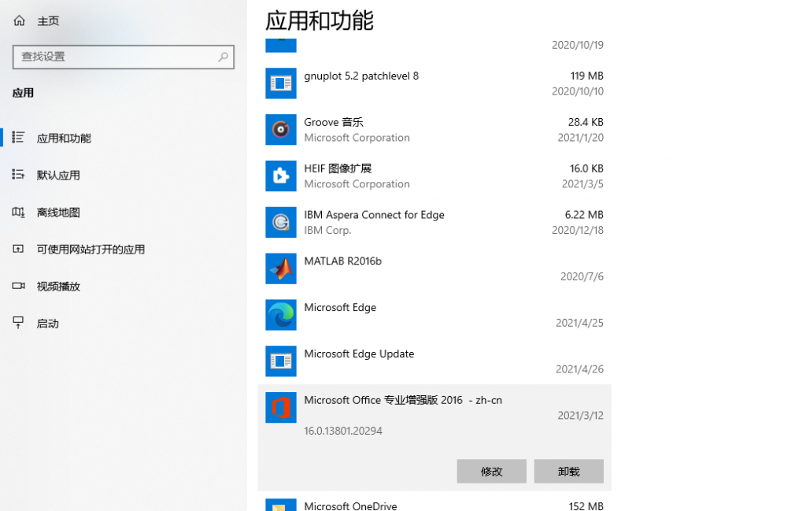The width and height of the screenshot is (806, 511).
Task: Click the 修改 button for Microsoft Office
Action: (491, 471)
